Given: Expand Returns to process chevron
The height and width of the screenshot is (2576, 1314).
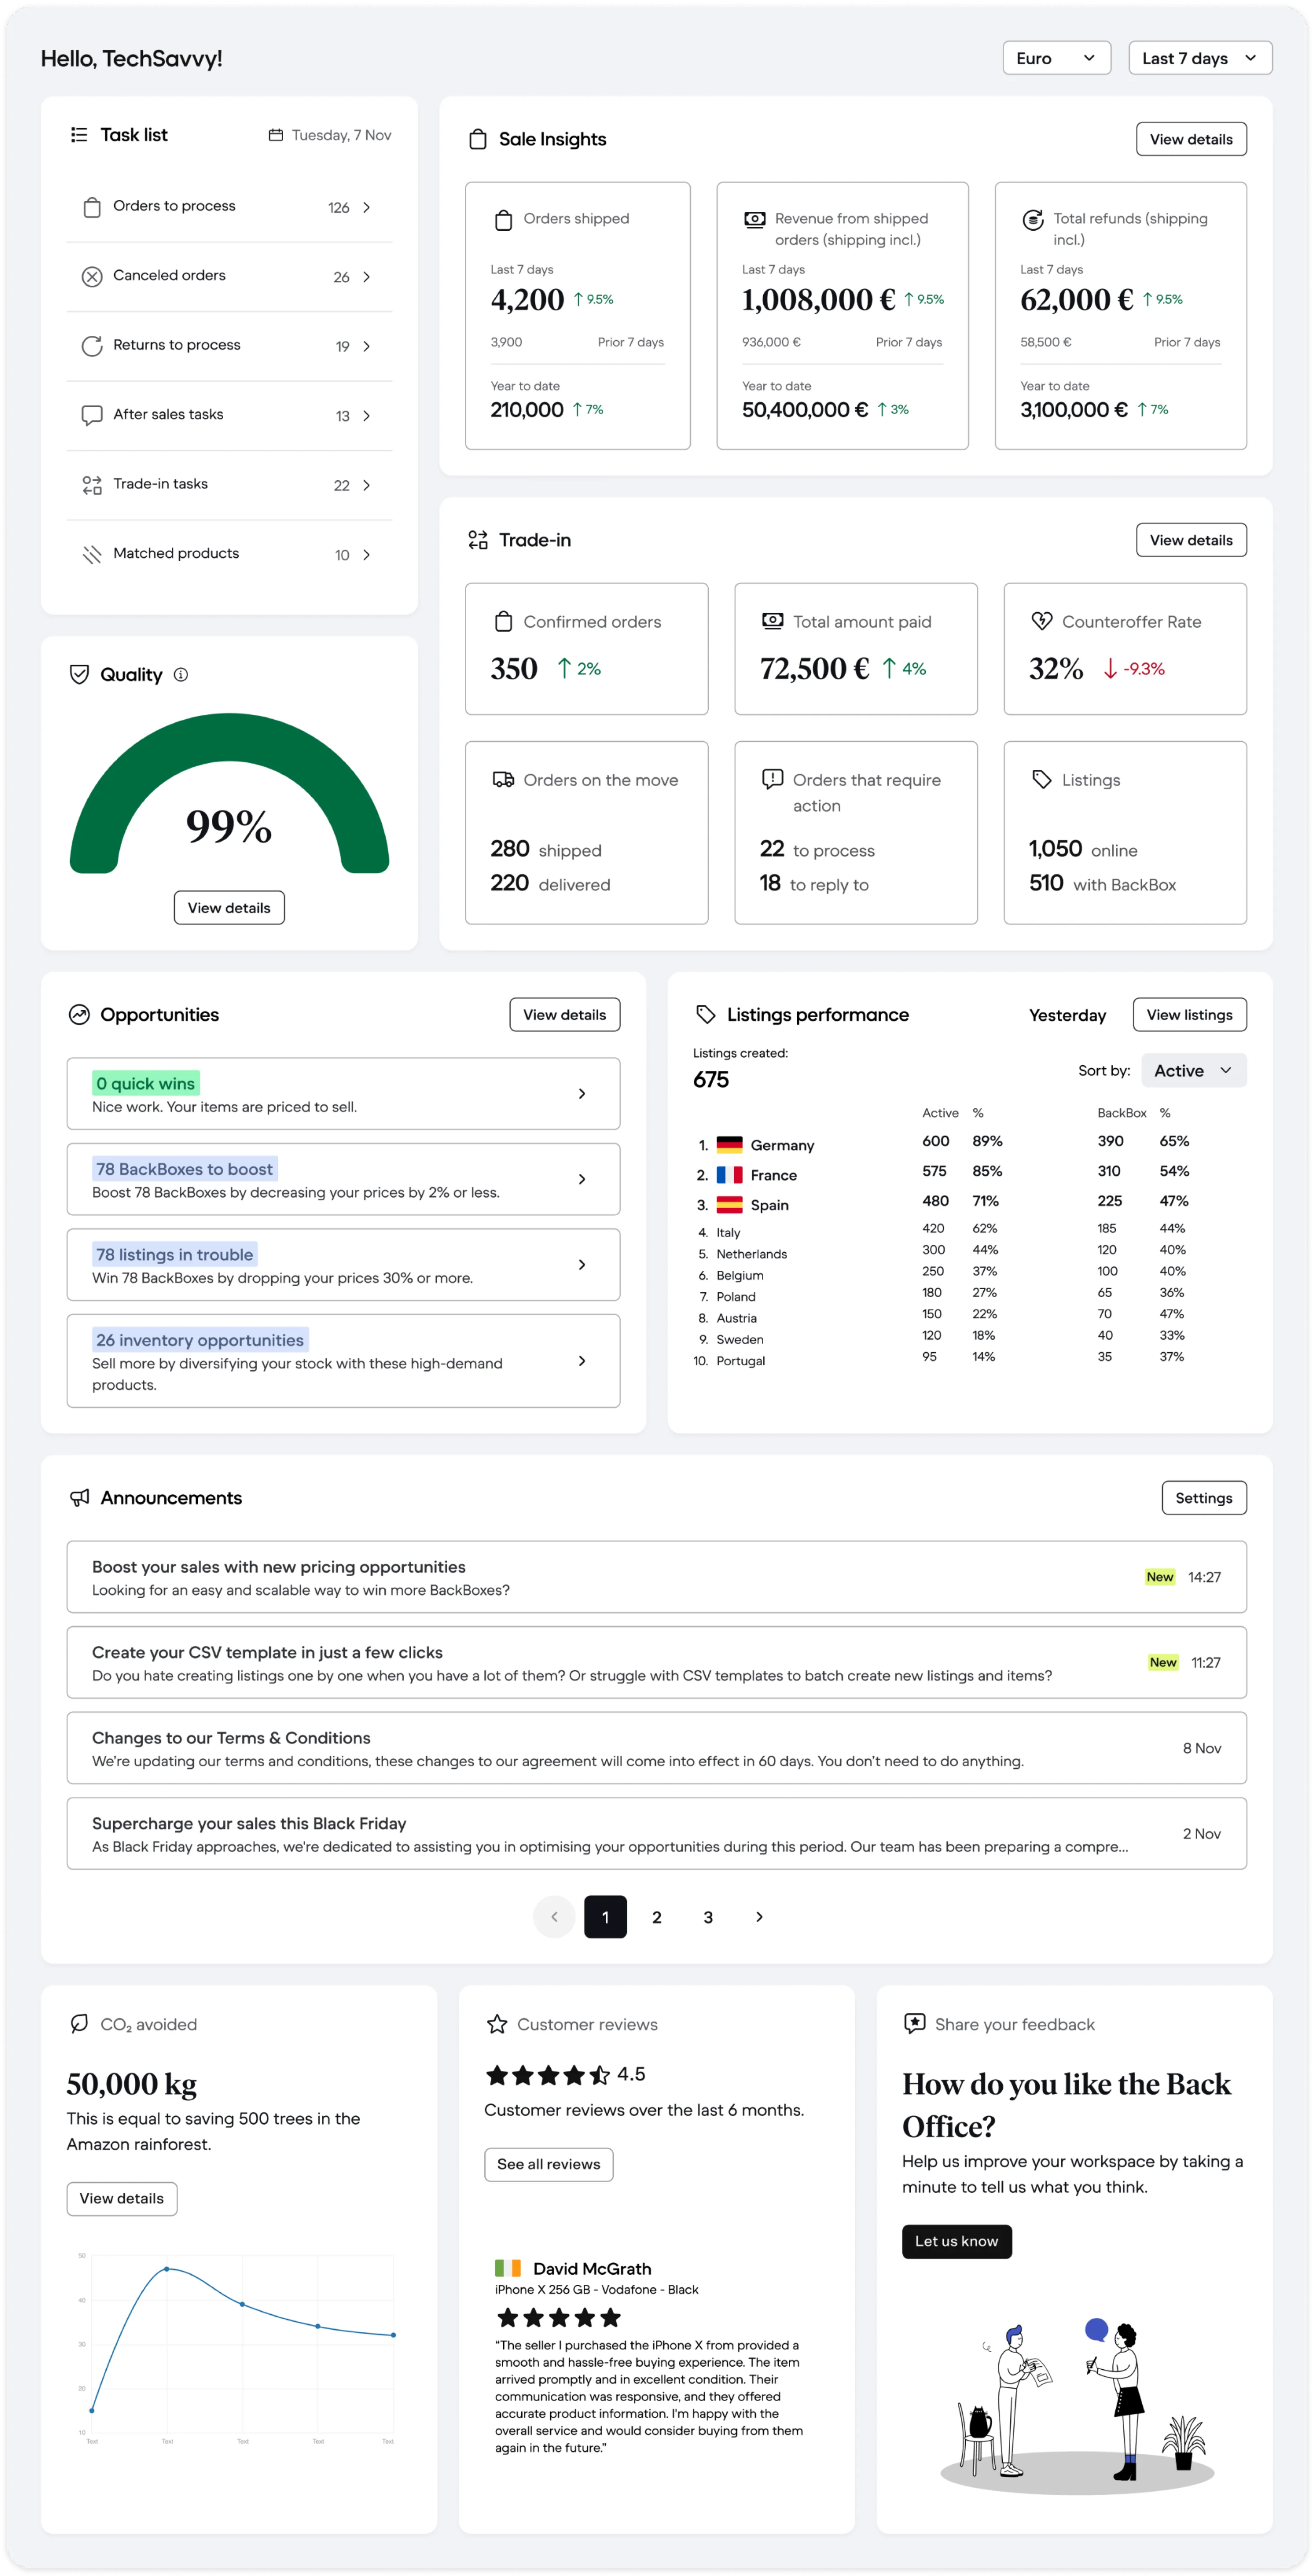Looking at the screenshot, I should [367, 346].
